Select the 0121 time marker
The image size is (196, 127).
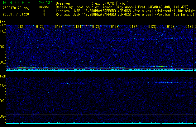click(x=21, y=27)
